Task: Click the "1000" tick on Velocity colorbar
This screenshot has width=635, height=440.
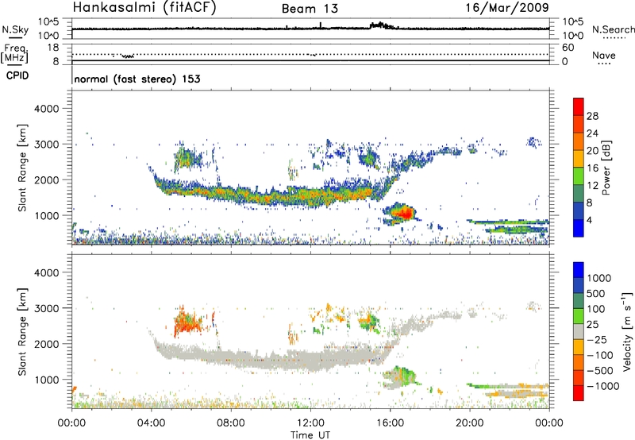Action: (x=599, y=278)
